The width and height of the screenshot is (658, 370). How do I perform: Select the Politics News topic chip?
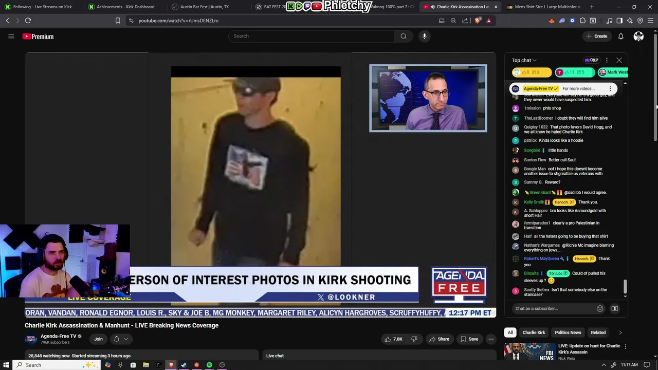[568, 332]
